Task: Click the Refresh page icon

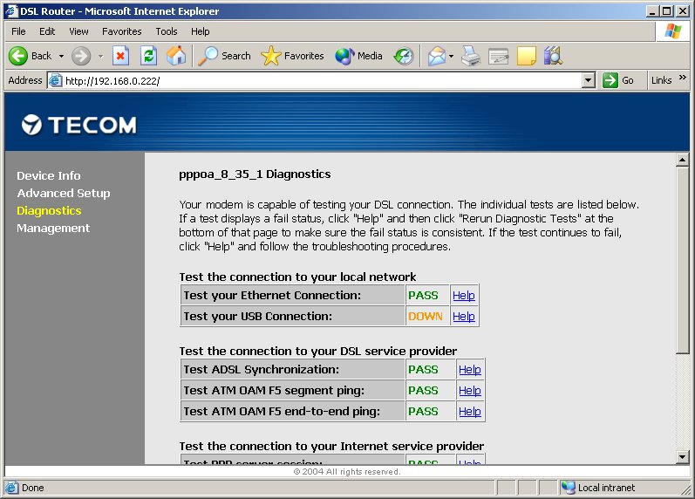Action: point(148,56)
